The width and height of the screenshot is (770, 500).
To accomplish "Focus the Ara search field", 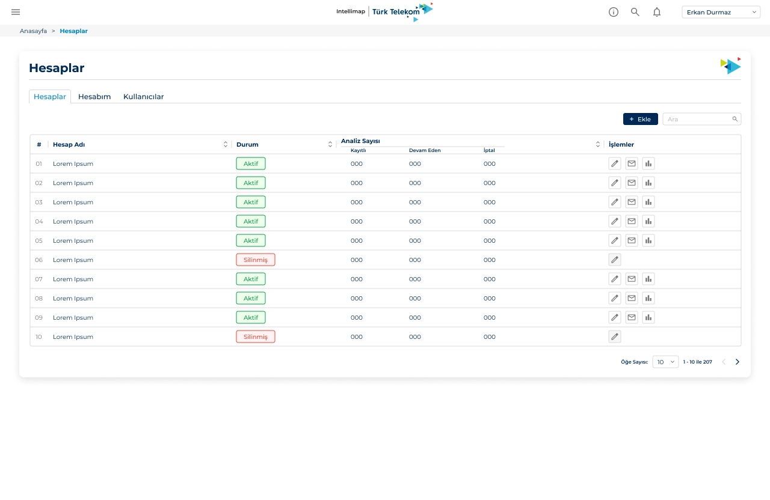I will [x=702, y=119].
